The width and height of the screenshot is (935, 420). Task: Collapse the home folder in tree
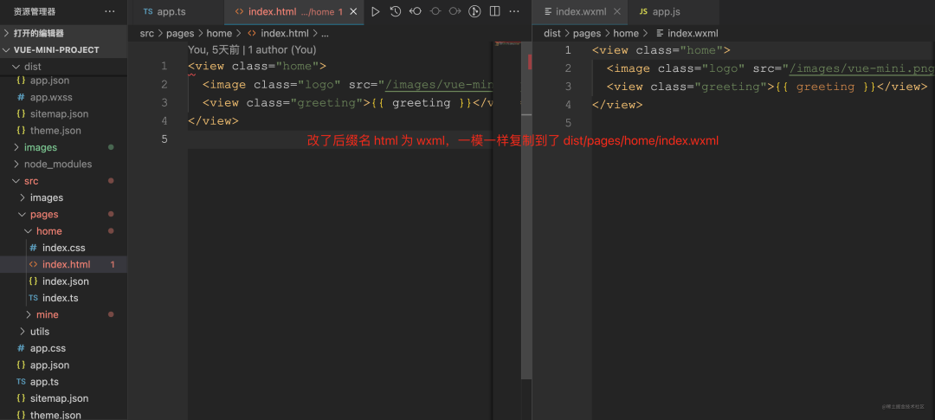64,231
